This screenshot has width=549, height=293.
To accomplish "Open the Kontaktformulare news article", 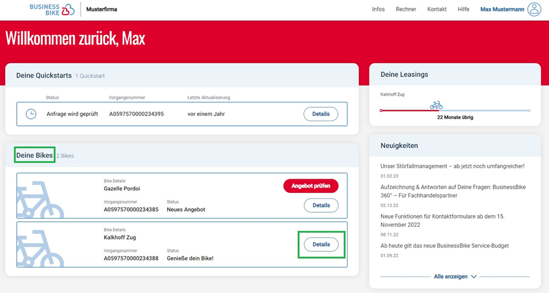I will [443, 220].
